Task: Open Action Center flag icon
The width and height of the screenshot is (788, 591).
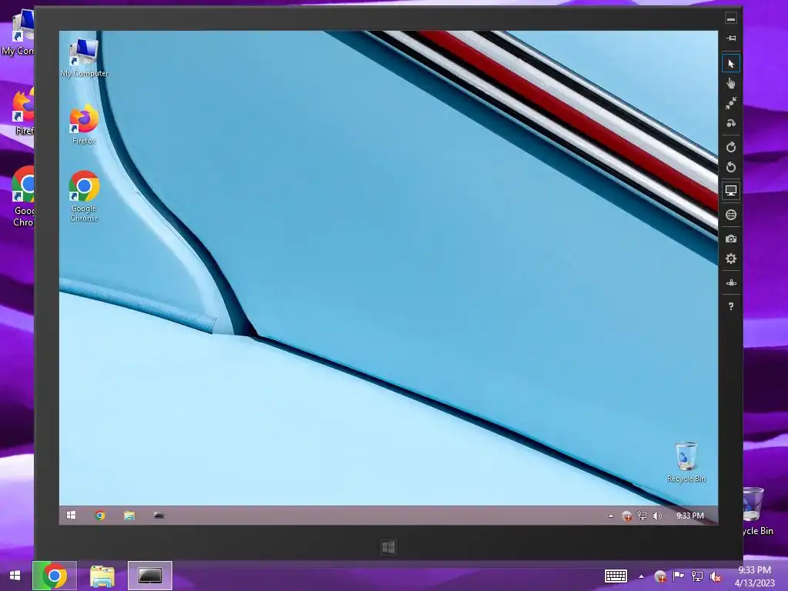Action: pyautogui.click(x=679, y=576)
